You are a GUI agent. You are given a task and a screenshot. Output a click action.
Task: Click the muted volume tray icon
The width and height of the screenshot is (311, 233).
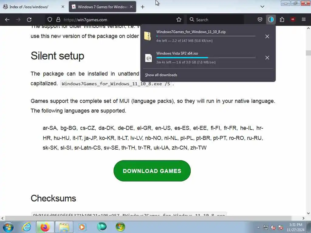point(273,228)
